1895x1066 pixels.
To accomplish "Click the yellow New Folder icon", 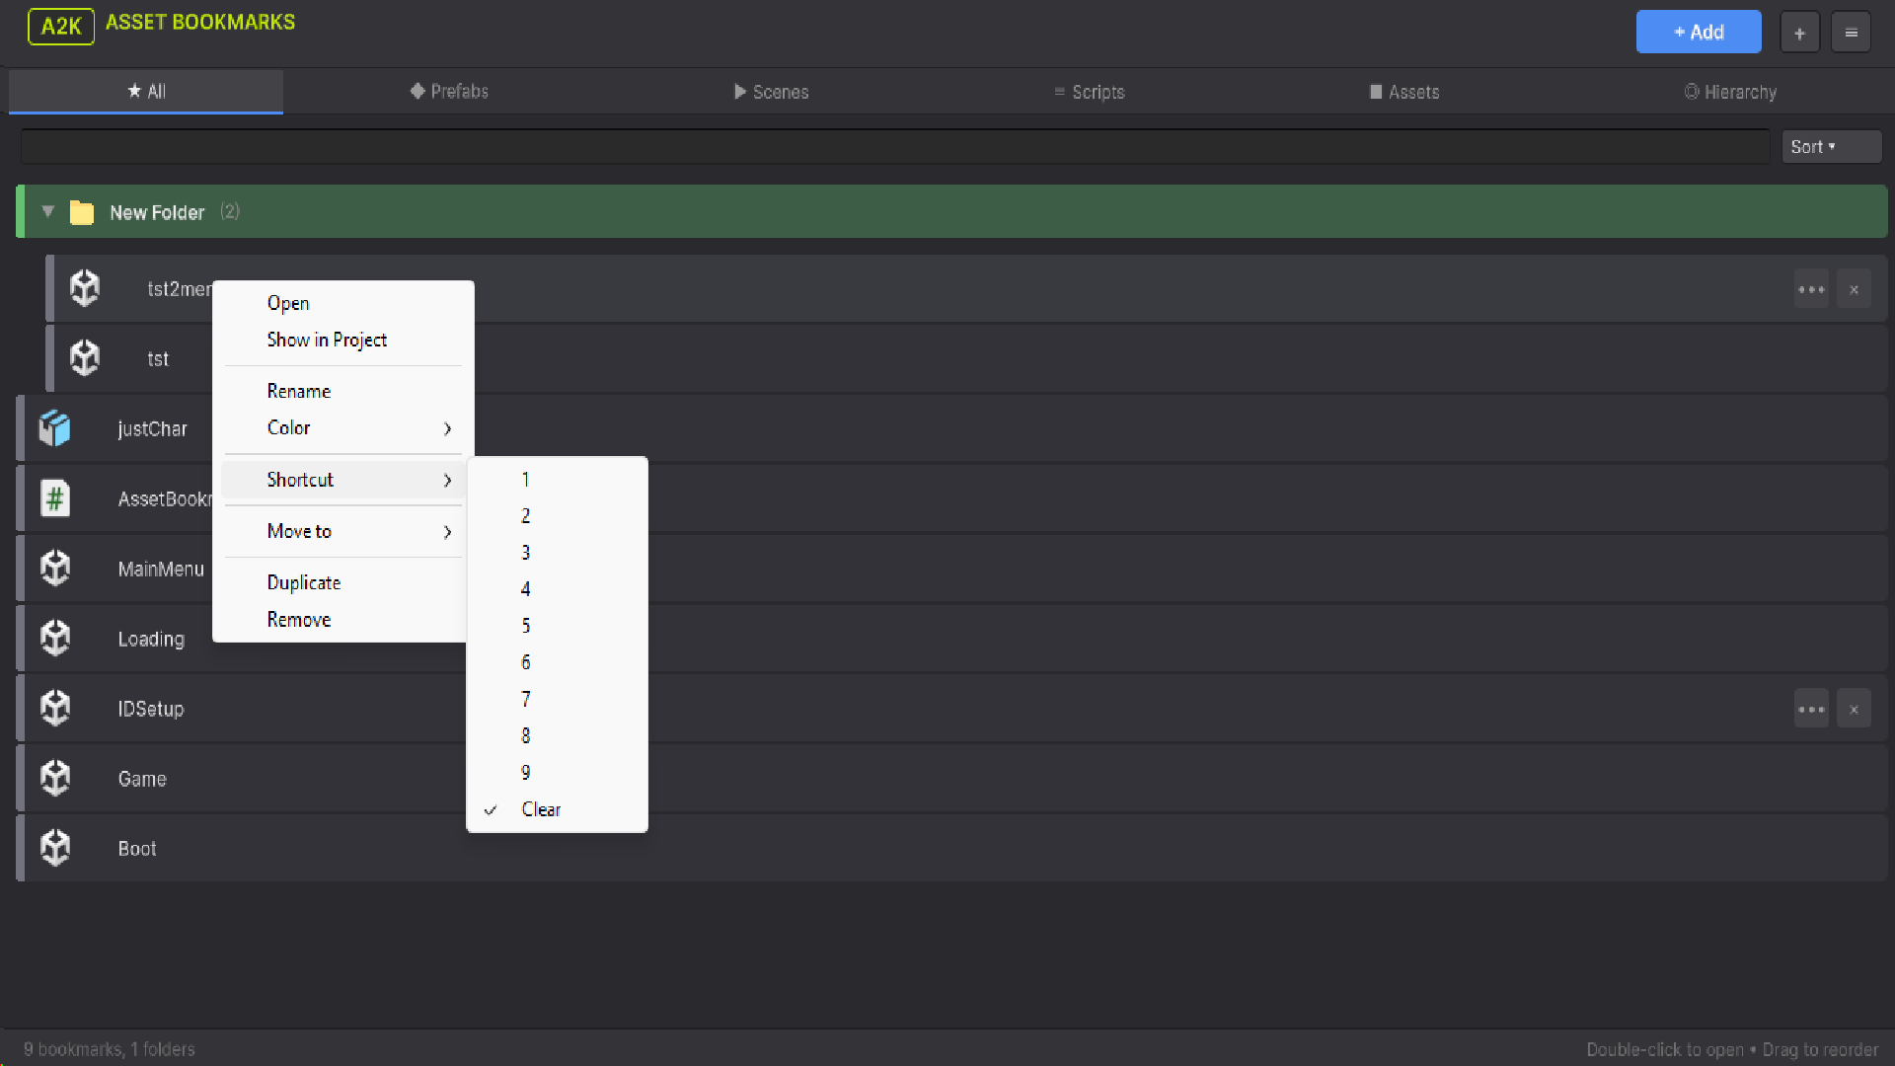I will point(82,212).
